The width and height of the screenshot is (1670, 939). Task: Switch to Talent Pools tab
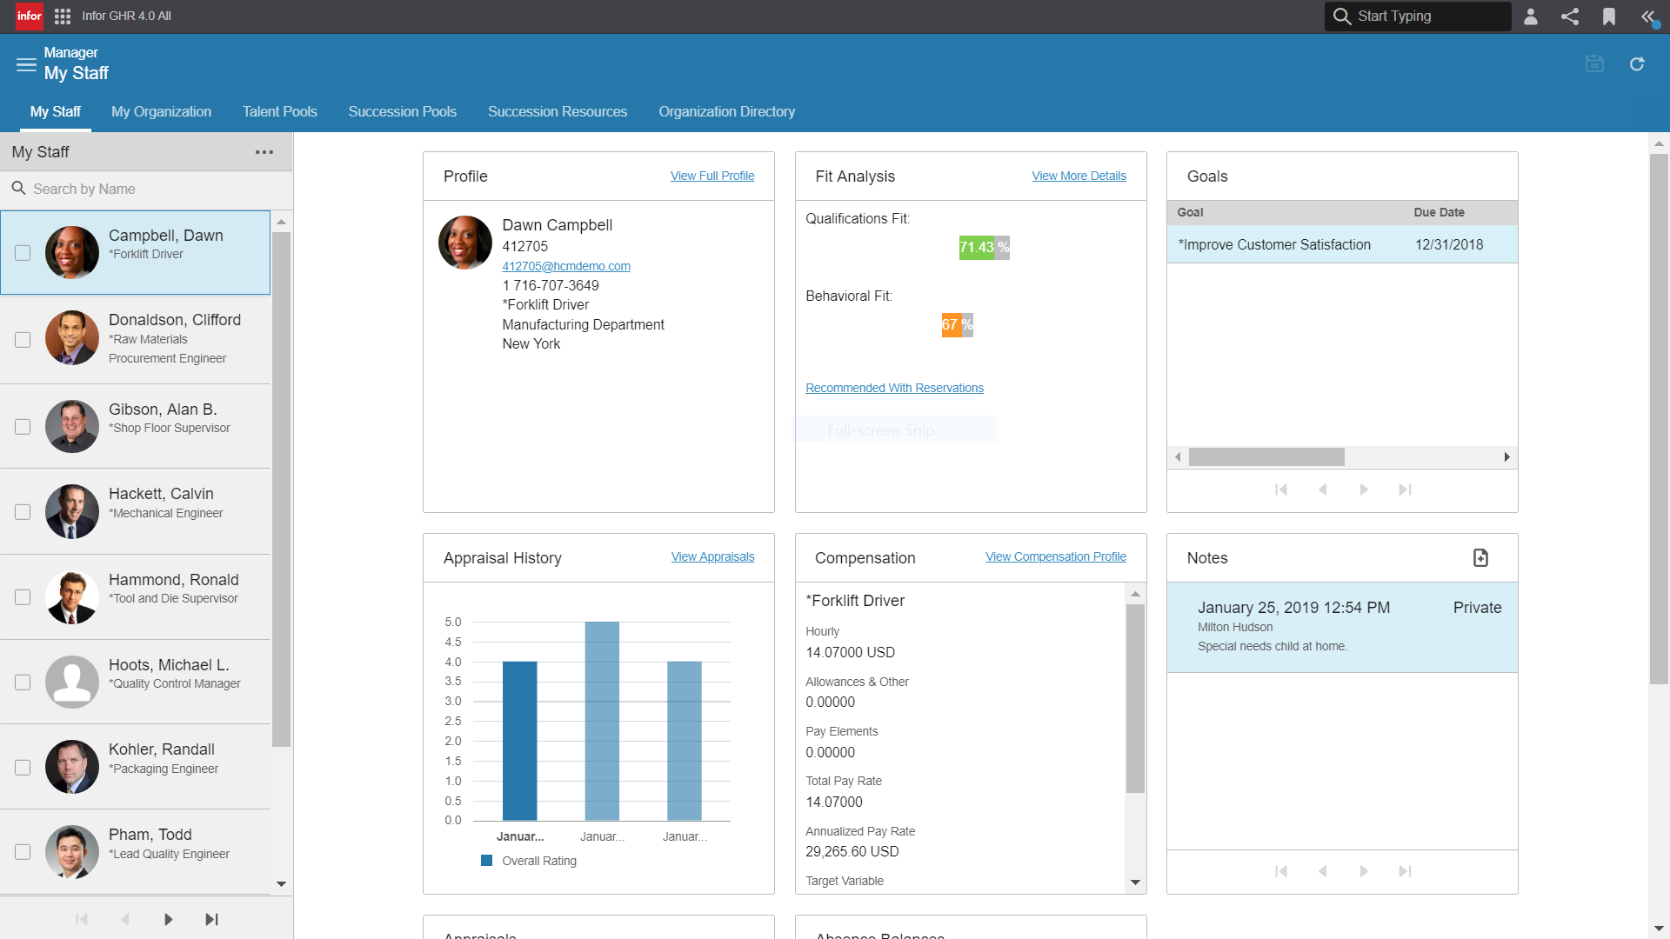279,111
